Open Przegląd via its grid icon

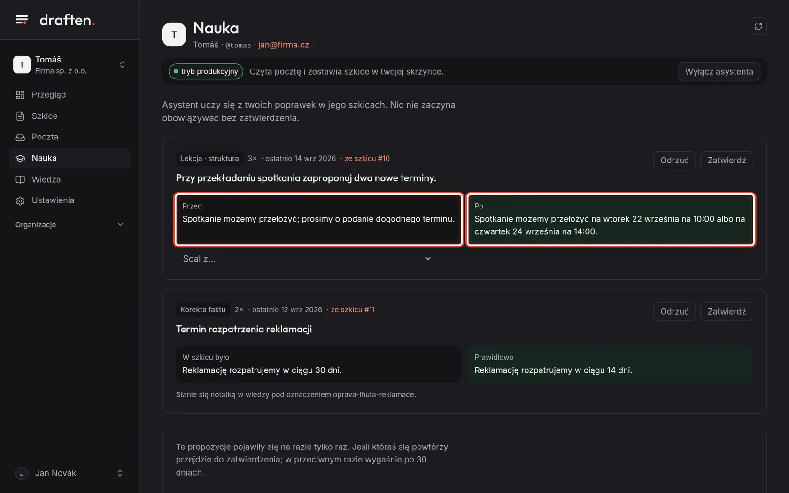click(20, 95)
